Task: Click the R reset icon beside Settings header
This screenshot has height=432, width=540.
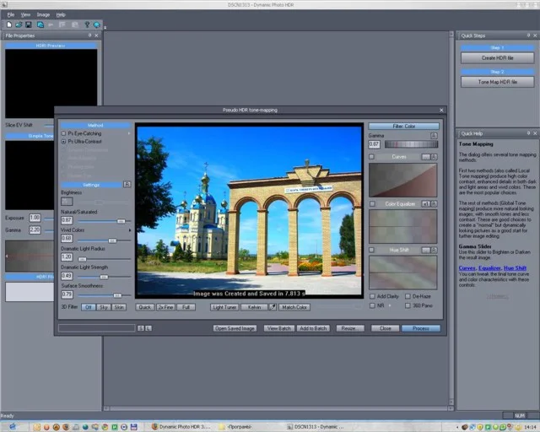Action: coord(127,185)
